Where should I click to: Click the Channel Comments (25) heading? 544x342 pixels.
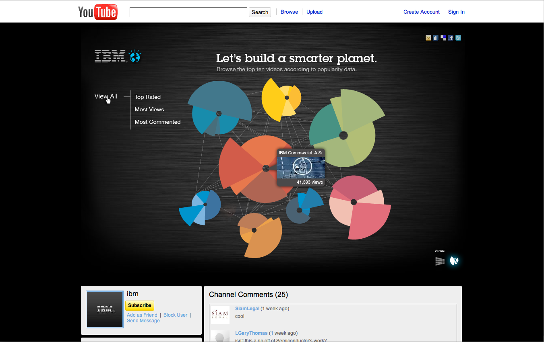pos(248,295)
